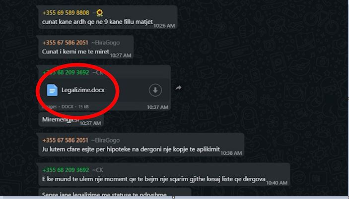Click +355 67 586 2051 on the 10:38 AM message
The width and height of the screenshot is (349, 199).
(65, 140)
